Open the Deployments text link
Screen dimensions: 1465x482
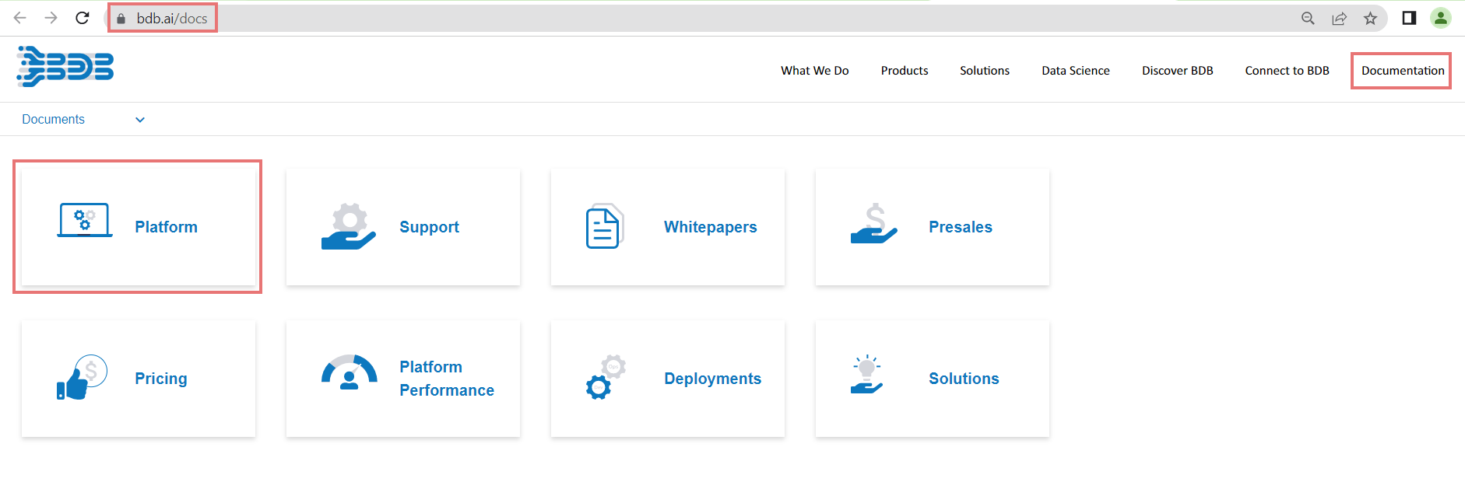click(x=712, y=379)
